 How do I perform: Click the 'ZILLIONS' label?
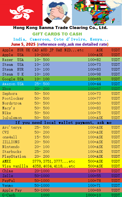click(x=11, y=142)
